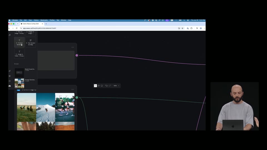Select the Brand Visual group thumbnail
This screenshot has height=150, width=267.
19,72
